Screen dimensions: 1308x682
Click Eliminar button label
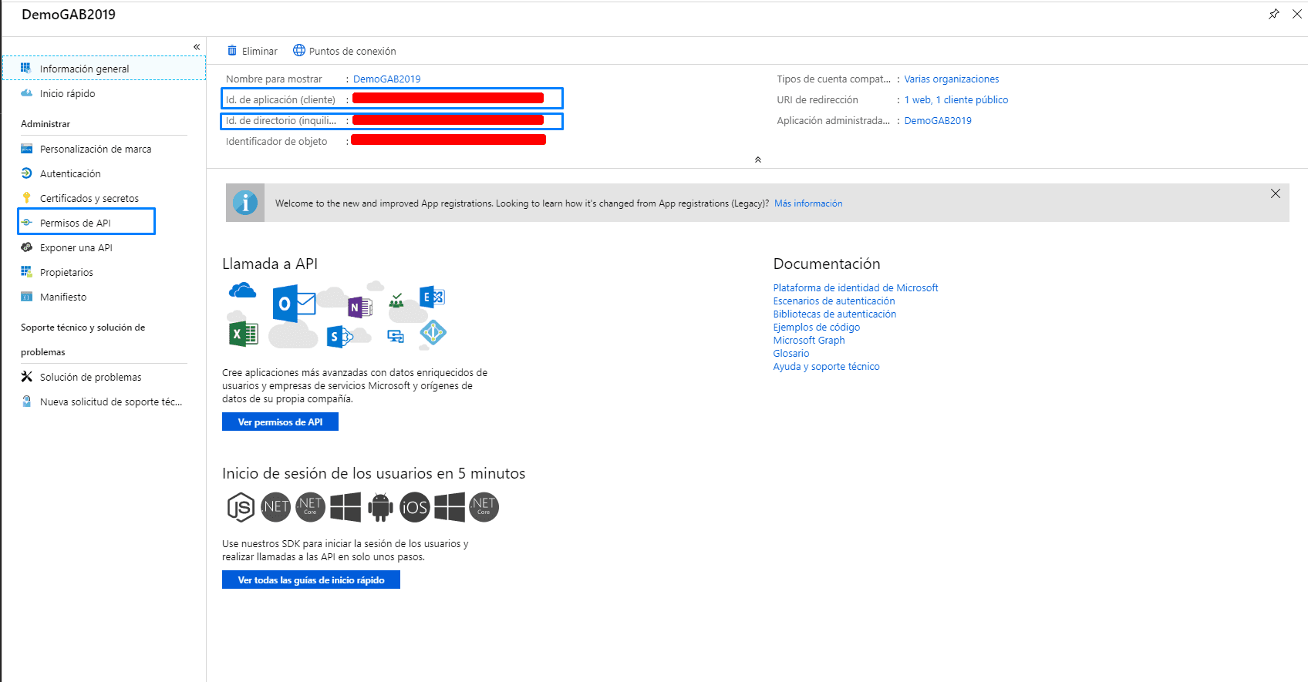[x=260, y=52]
